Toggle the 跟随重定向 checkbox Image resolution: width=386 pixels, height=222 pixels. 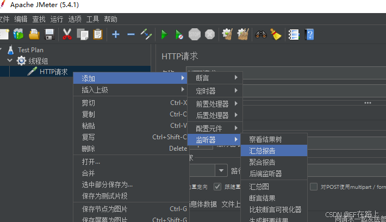217,187
